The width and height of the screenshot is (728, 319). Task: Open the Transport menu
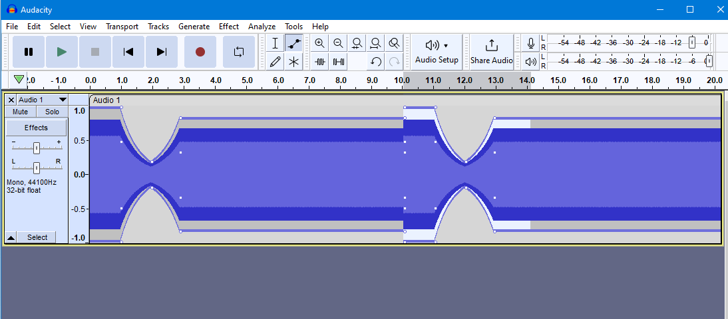tap(122, 27)
